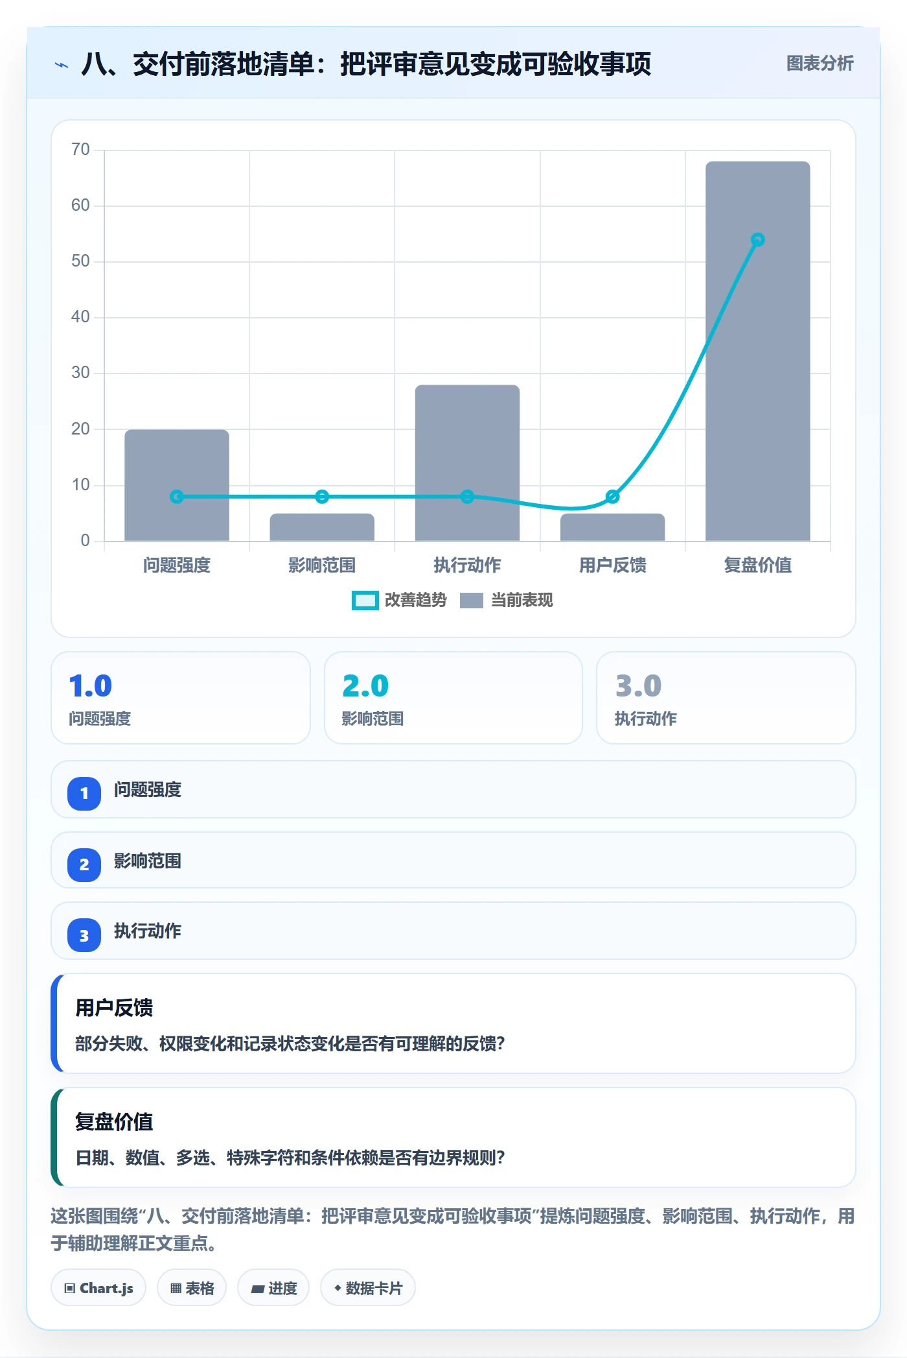Click the trend line point above 问题强度
Screen dimensions: 907x1358
click(177, 497)
